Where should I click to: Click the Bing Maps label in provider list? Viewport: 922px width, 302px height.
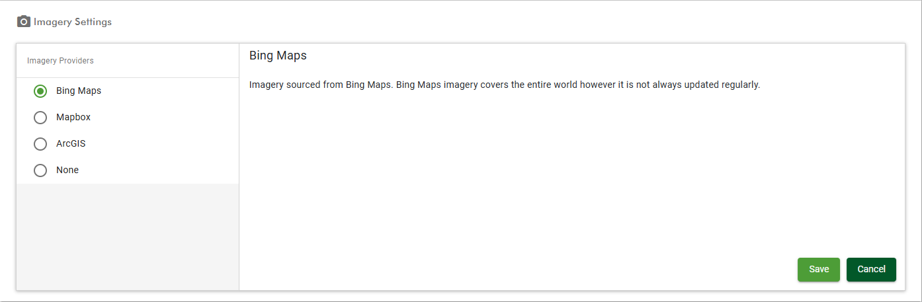pyautogui.click(x=79, y=91)
